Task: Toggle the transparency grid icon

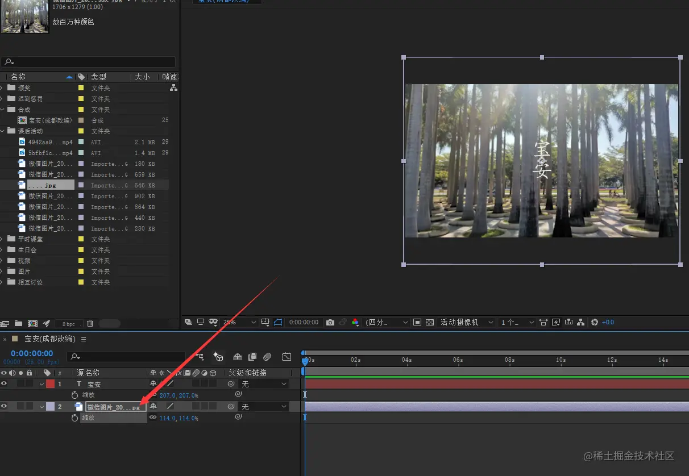Action: tap(430, 322)
